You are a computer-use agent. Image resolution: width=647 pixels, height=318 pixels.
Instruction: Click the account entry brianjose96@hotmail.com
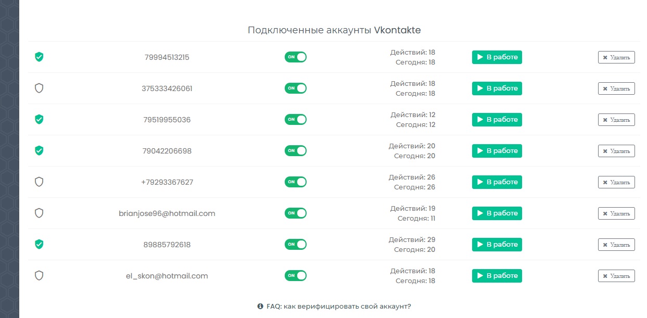point(167,213)
